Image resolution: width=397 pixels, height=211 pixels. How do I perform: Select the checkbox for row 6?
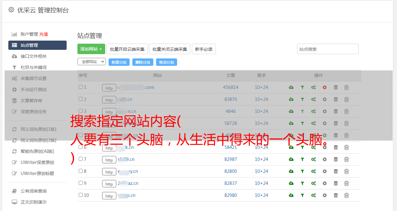81,147
